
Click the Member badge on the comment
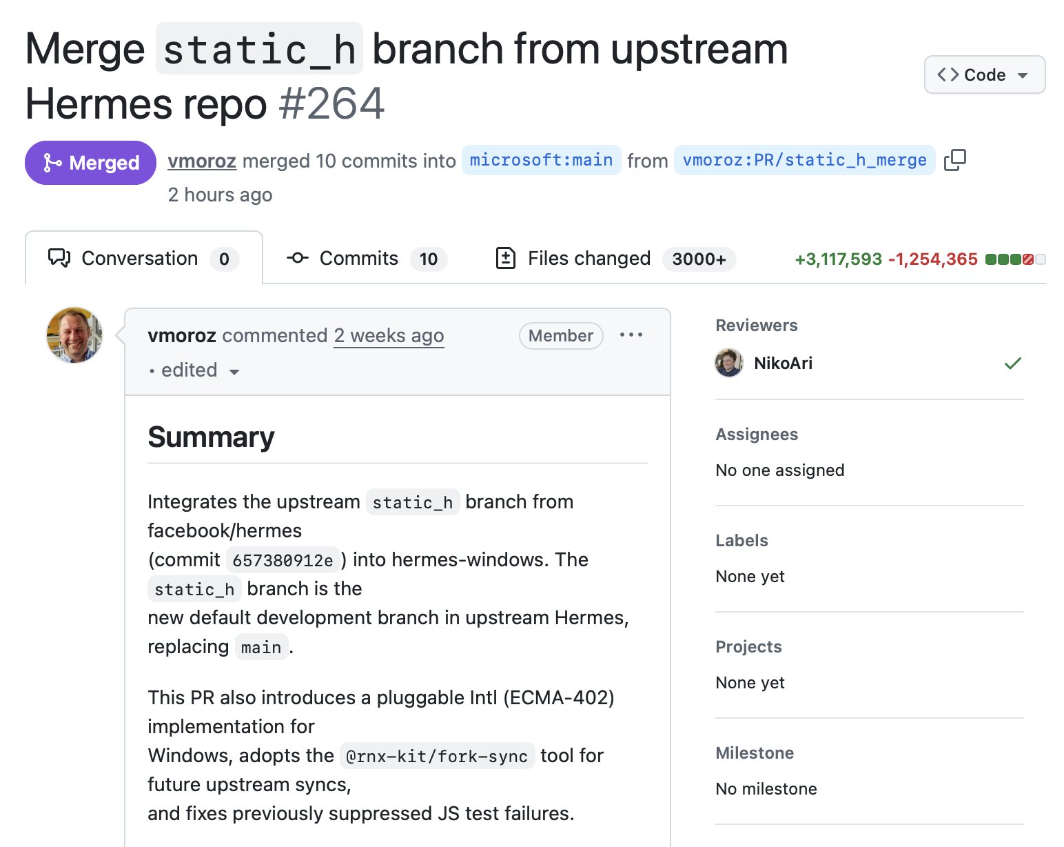click(x=561, y=336)
